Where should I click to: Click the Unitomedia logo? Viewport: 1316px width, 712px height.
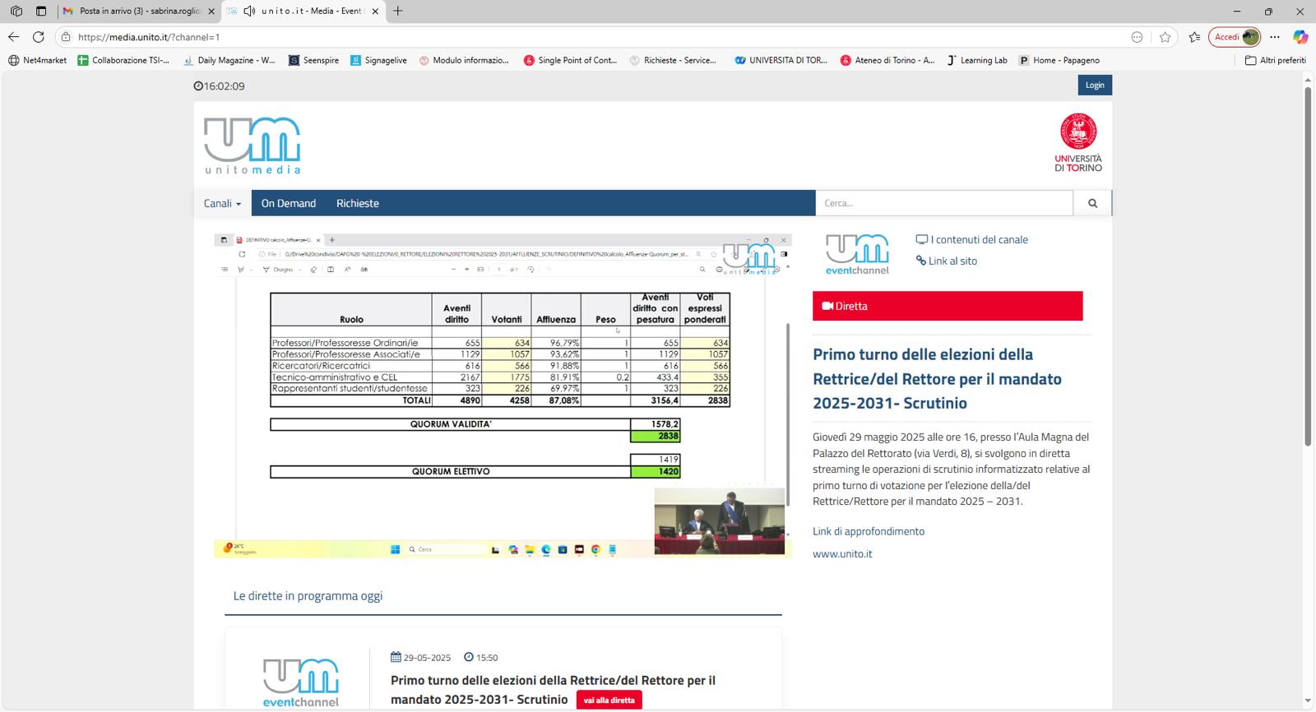pyautogui.click(x=253, y=146)
